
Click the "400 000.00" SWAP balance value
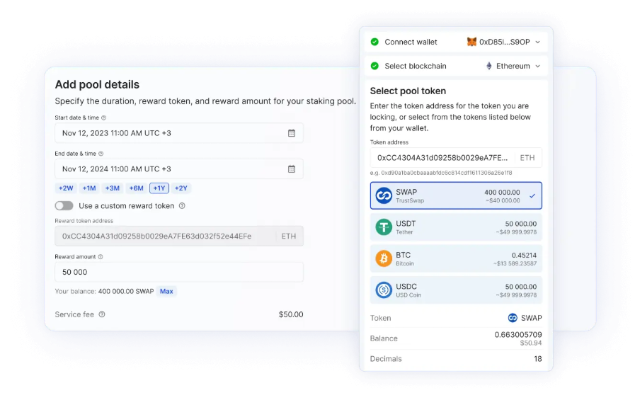click(502, 193)
